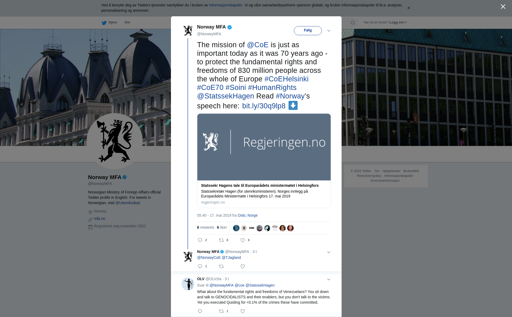The height and width of the screenshot is (317, 512).
Task: Expand chevron on Norway MFA reply tweet
Action: [329, 252]
